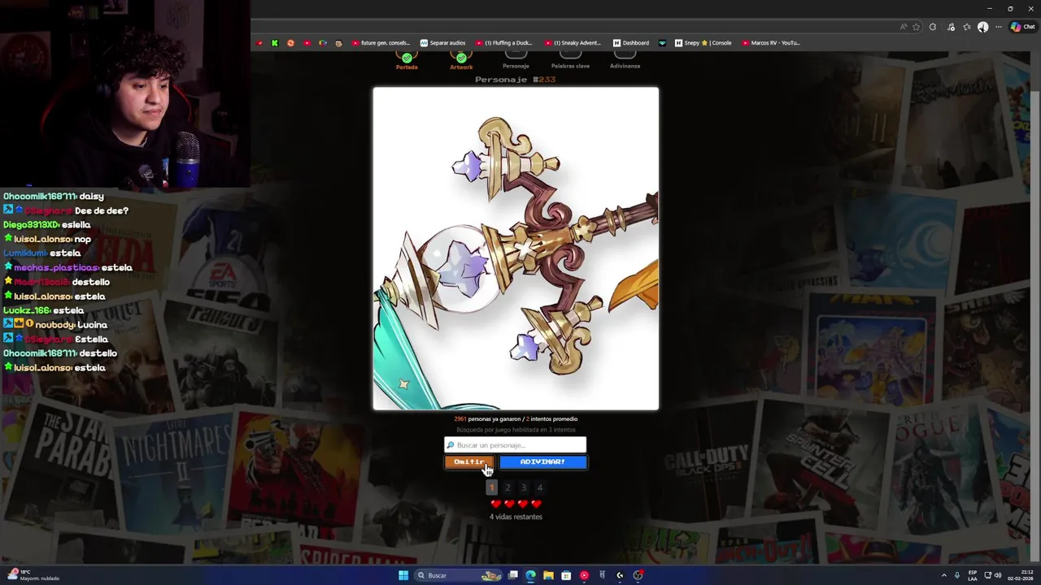Viewport: 1041px width, 585px height.
Task: Open Microsoft Store from taskbar
Action: 566,575
